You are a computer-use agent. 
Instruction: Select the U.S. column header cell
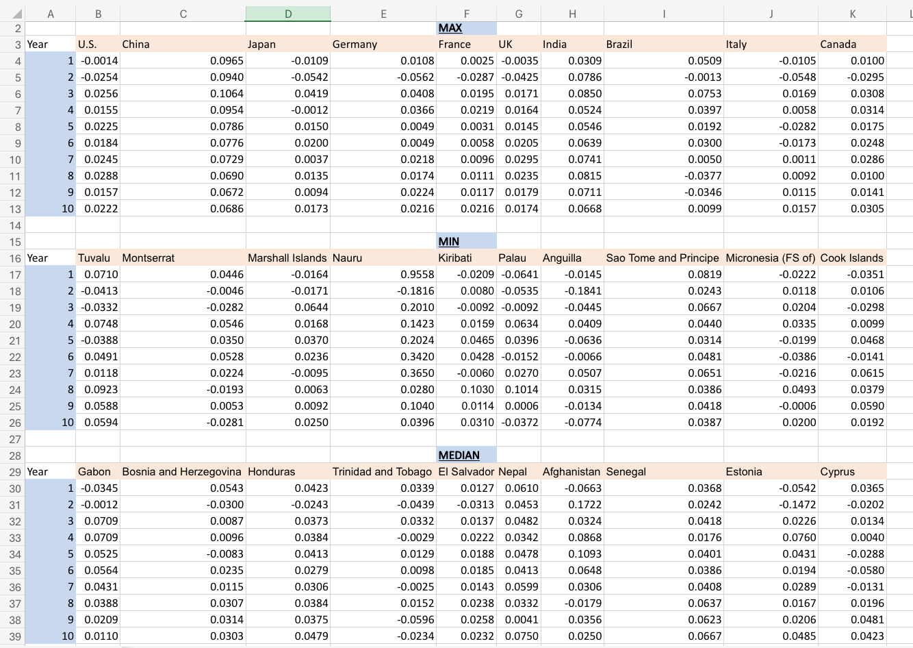point(98,44)
